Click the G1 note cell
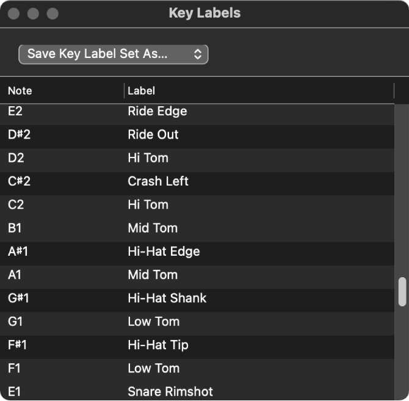Image resolution: width=409 pixels, height=401 pixels. (x=15, y=322)
